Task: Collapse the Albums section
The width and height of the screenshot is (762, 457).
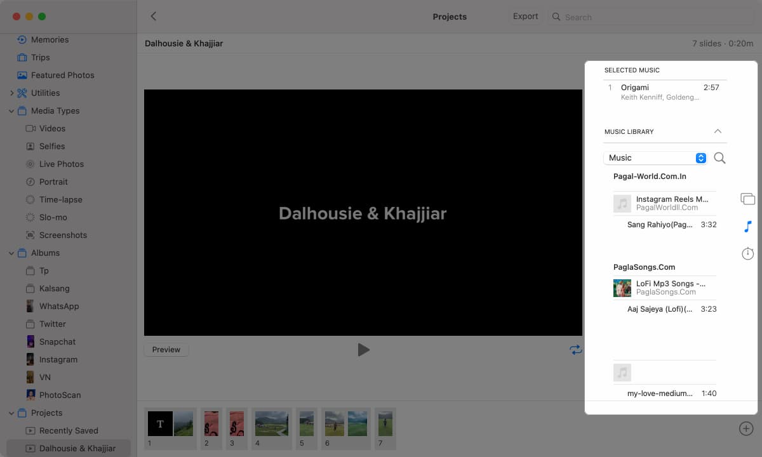Action: coord(11,253)
